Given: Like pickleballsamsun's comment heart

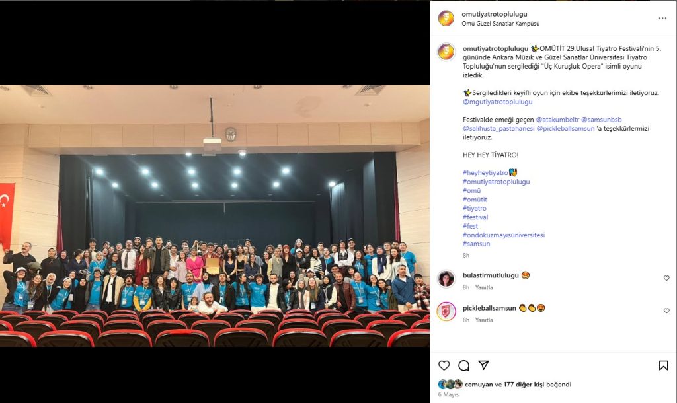Looking at the screenshot, I should (x=666, y=311).
